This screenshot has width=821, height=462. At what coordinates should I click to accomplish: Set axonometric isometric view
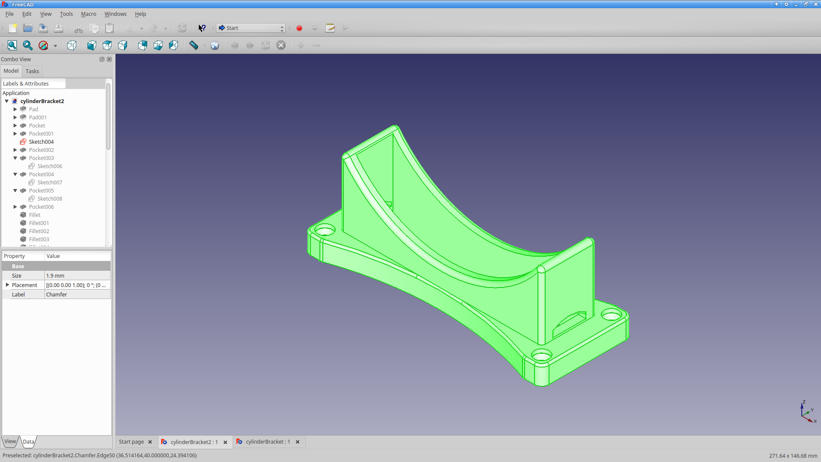tap(72, 45)
